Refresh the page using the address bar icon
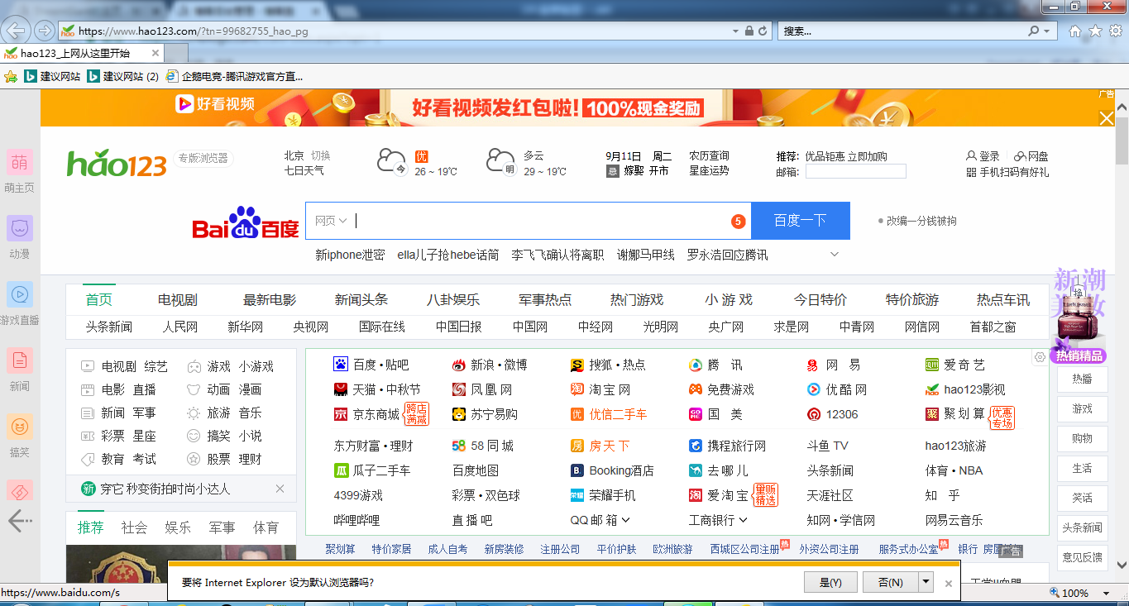This screenshot has height=606, width=1129. pos(763,31)
